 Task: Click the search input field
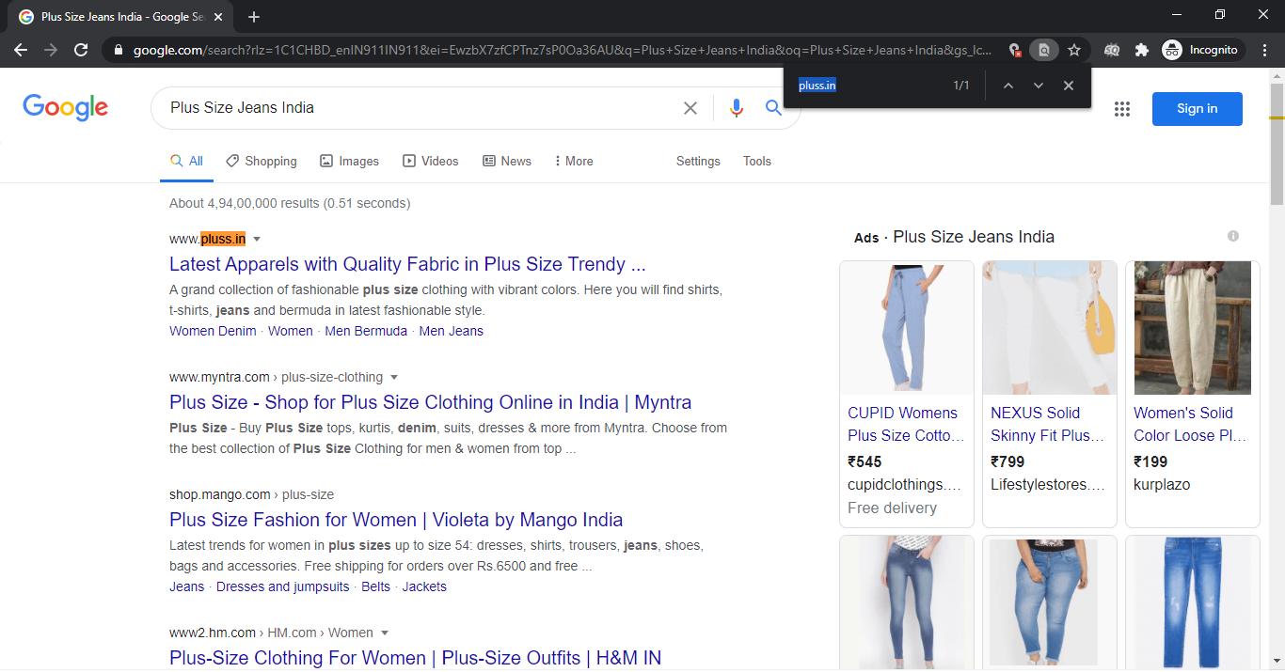click(414, 108)
